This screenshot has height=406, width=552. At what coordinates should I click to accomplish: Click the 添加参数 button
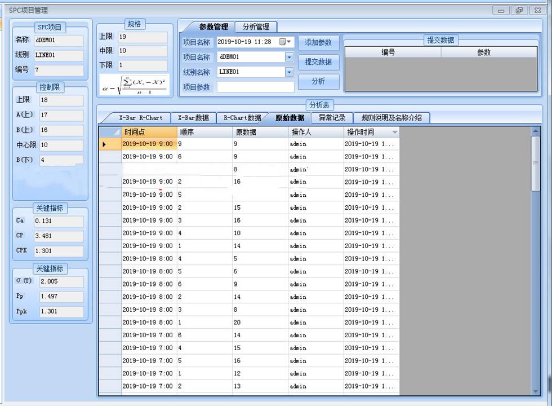click(318, 42)
